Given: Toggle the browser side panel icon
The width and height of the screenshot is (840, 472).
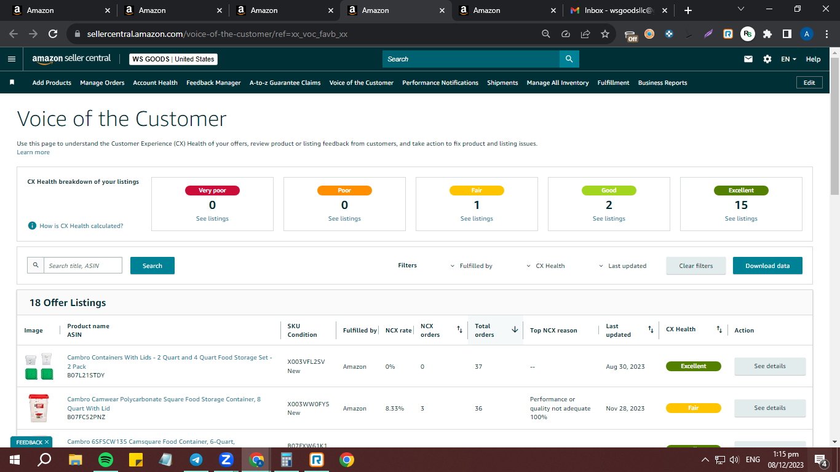Looking at the screenshot, I should point(787,34).
